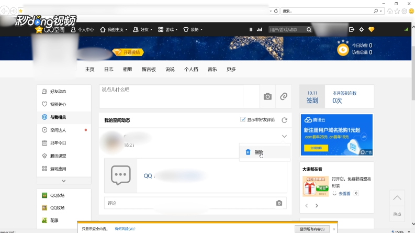Open the 有何风险 link
Viewport: 415px width, 233px height.
[x=125, y=229]
